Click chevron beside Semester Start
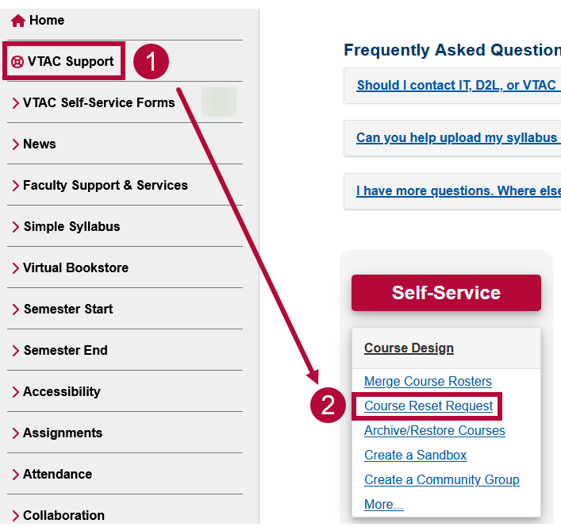This screenshot has width=561, height=527. (x=15, y=310)
